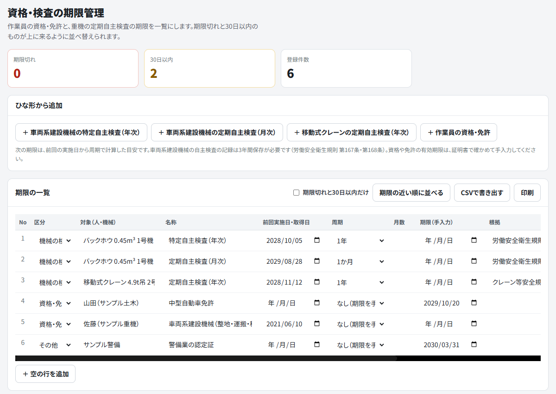
Task: Open 区分 dropdown for 移動式クレーン row
Action: (x=55, y=282)
